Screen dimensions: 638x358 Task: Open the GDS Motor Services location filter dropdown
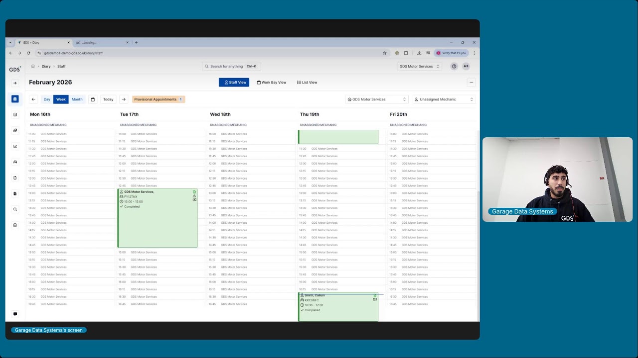click(377, 99)
